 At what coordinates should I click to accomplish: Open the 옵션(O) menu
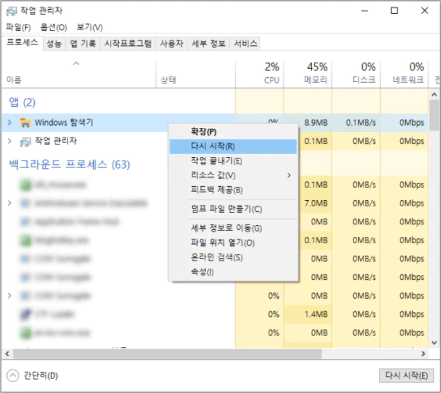tap(53, 27)
